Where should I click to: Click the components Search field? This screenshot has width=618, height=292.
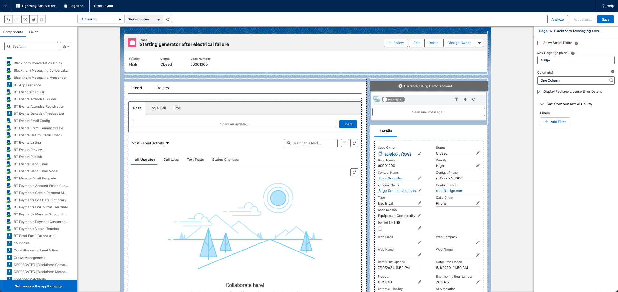[x=31, y=47]
